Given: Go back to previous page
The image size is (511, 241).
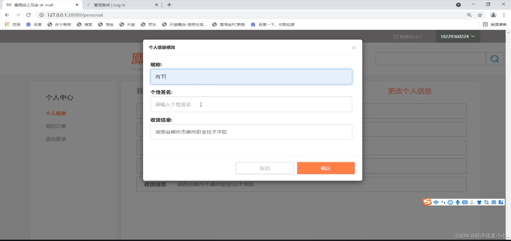Looking at the screenshot, I should click(7, 15).
